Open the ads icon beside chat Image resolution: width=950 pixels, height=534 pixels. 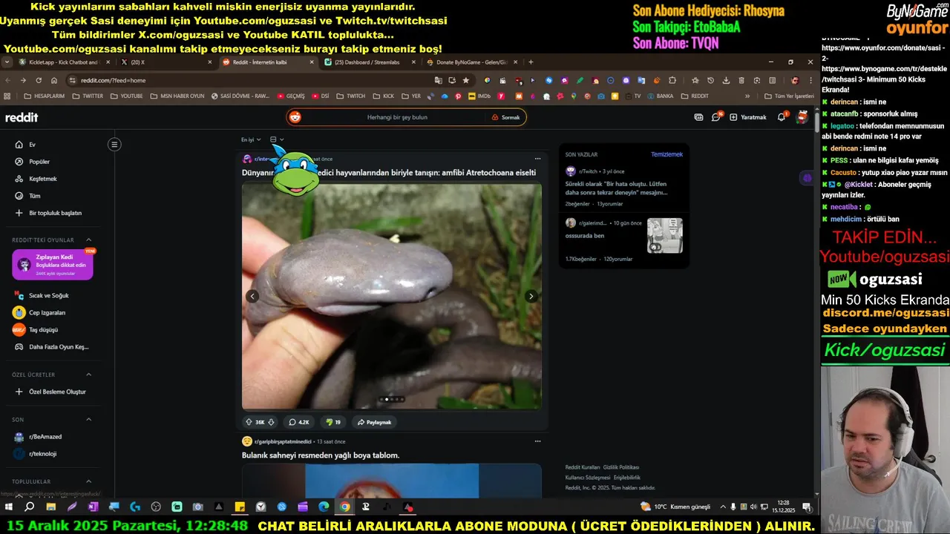(x=698, y=116)
